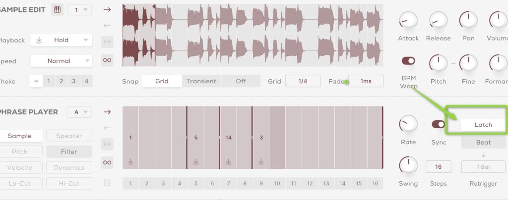Click the right arrow icon in Phrase Player
This screenshot has height=200, width=508.
[x=107, y=112]
